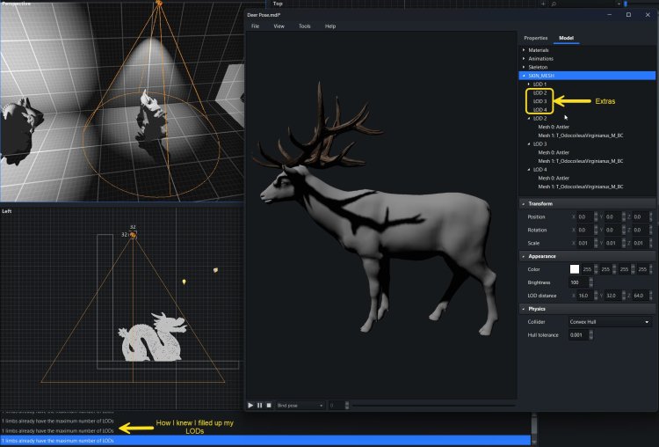
Task: Click the Brightness value field
Action: 578,282
